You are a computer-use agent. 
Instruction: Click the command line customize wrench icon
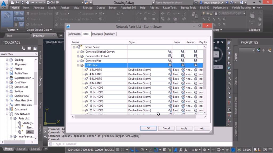coord(45,137)
